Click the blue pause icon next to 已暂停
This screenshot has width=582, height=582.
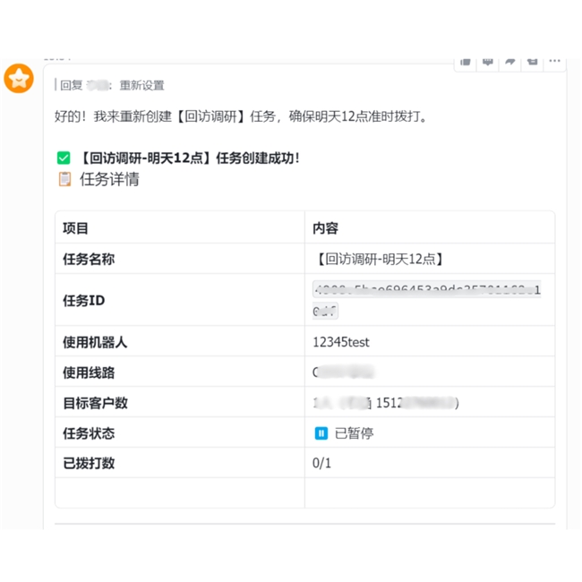click(x=321, y=433)
